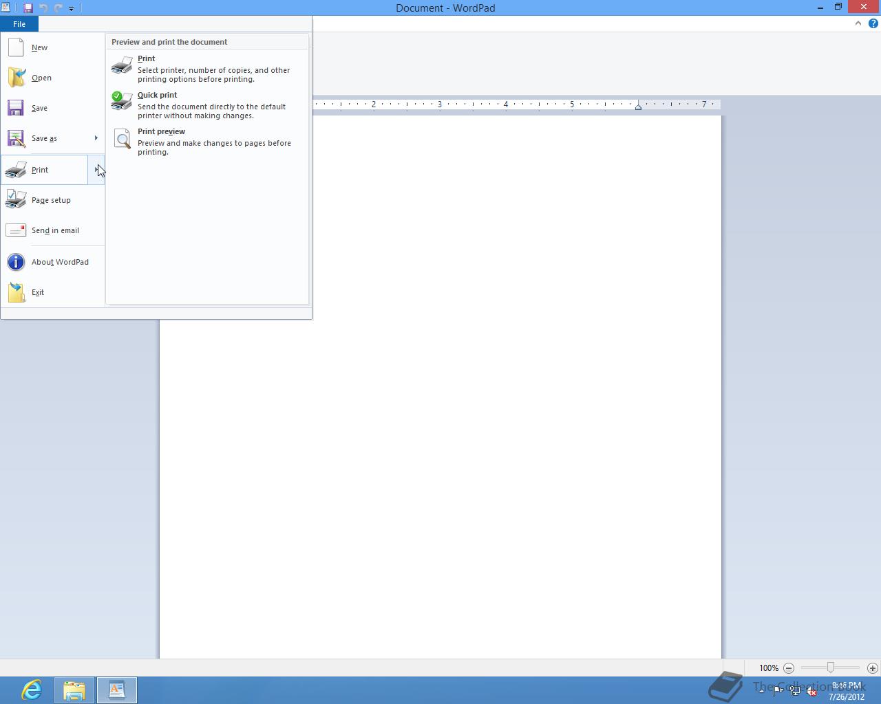Click the Exit icon
The image size is (881, 704).
(16, 292)
